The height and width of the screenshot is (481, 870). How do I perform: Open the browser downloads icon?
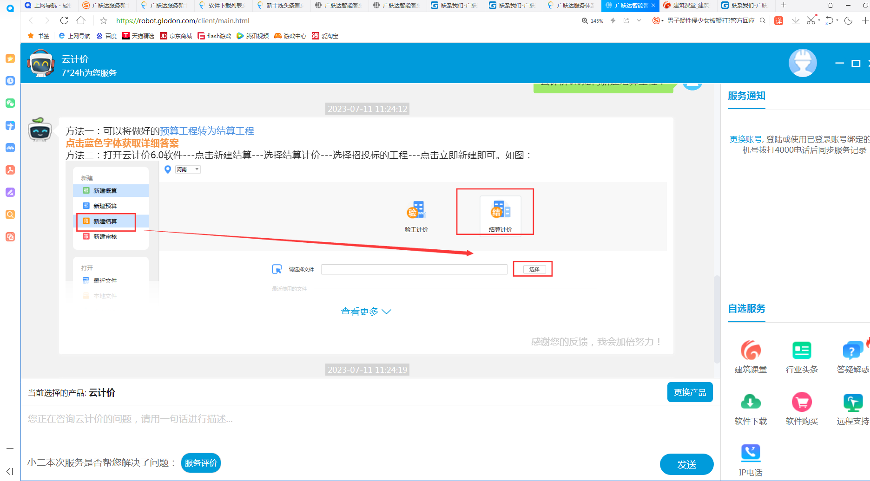click(796, 20)
